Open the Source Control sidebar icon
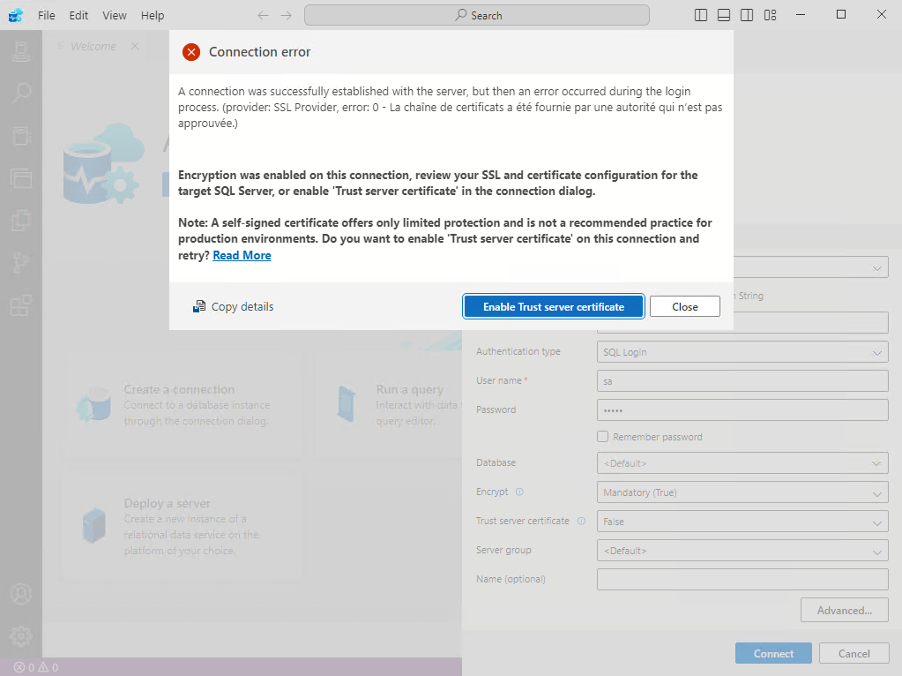This screenshot has width=902, height=676. 20,263
